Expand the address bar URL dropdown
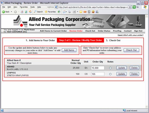Screen dimensions: 149x113 pyautogui.click(x=130, y=7)
